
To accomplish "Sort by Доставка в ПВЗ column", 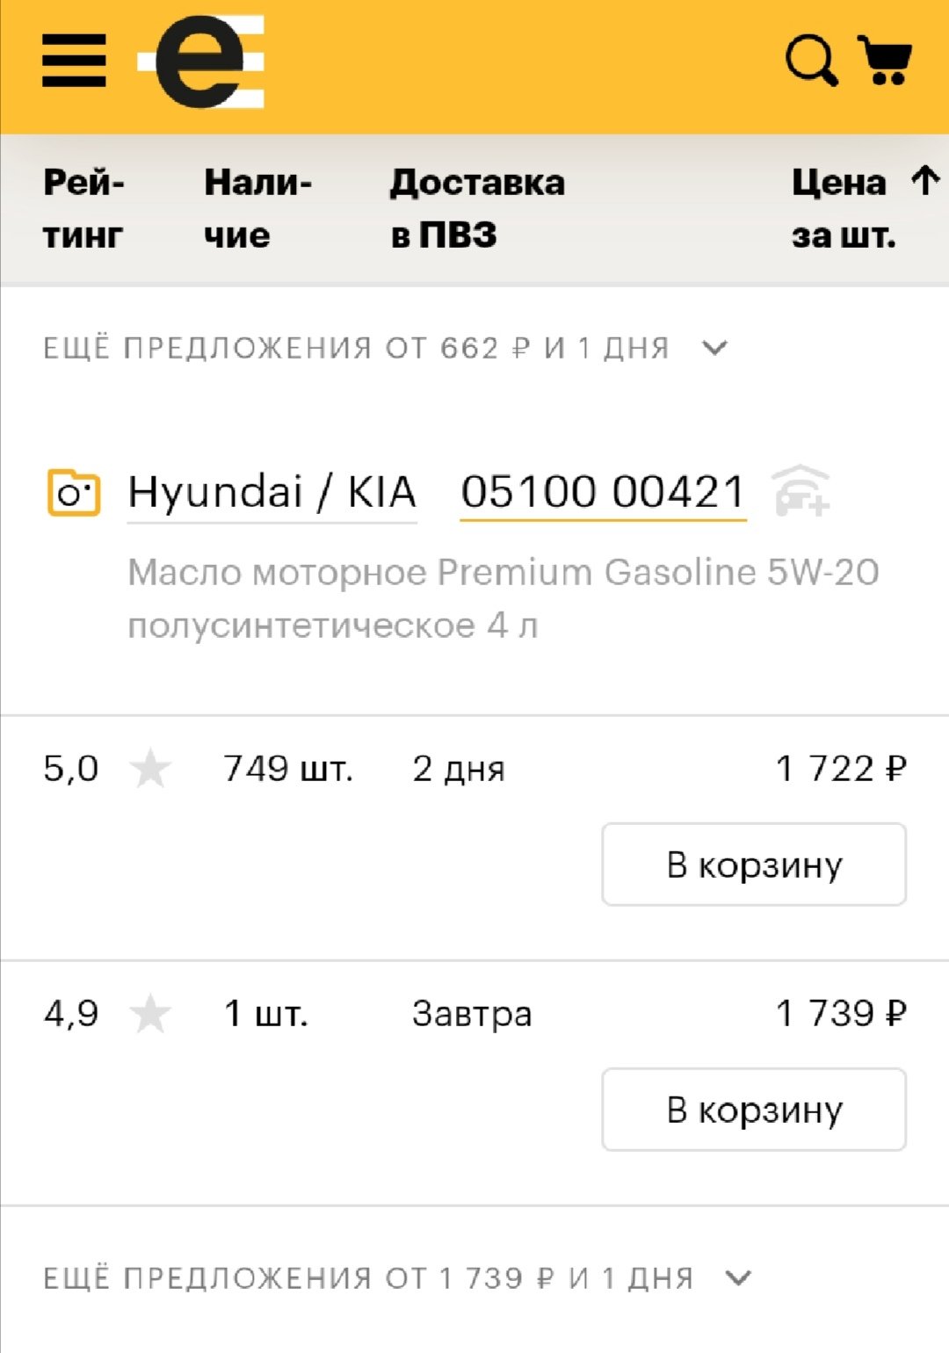I will (478, 208).
